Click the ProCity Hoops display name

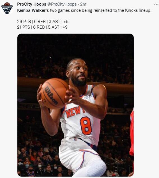tap(32, 4)
